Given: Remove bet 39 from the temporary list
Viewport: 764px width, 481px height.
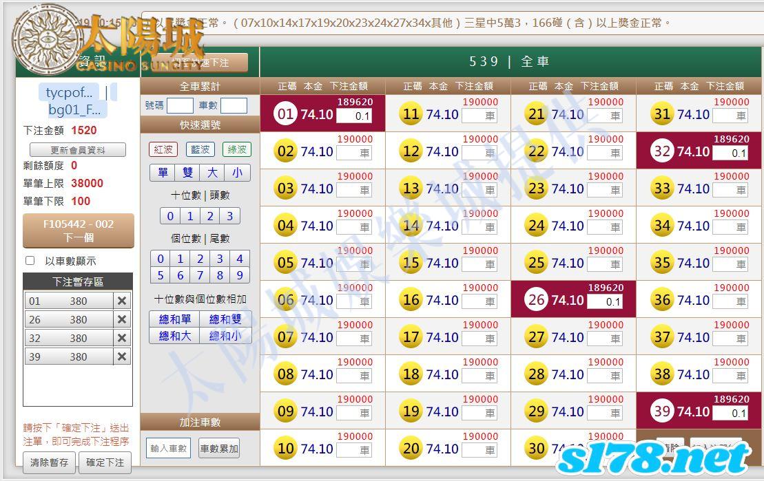Looking at the screenshot, I should point(122,357).
